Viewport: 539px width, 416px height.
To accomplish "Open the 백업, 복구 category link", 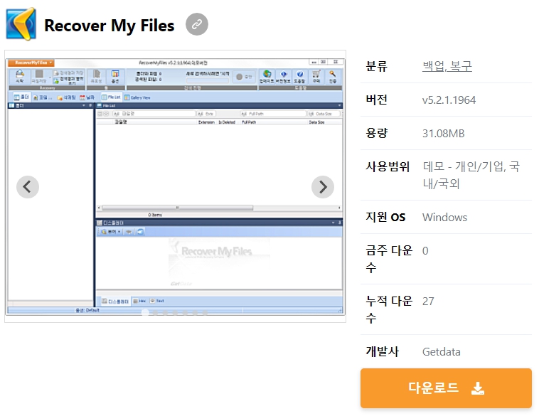I will (x=447, y=66).
